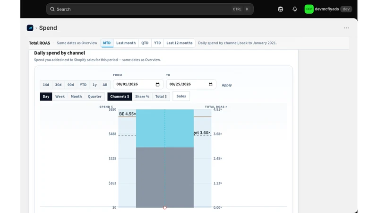The width and height of the screenshot is (378, 213).
Task: Click the Total ROAS label
Action: point(40,43)
